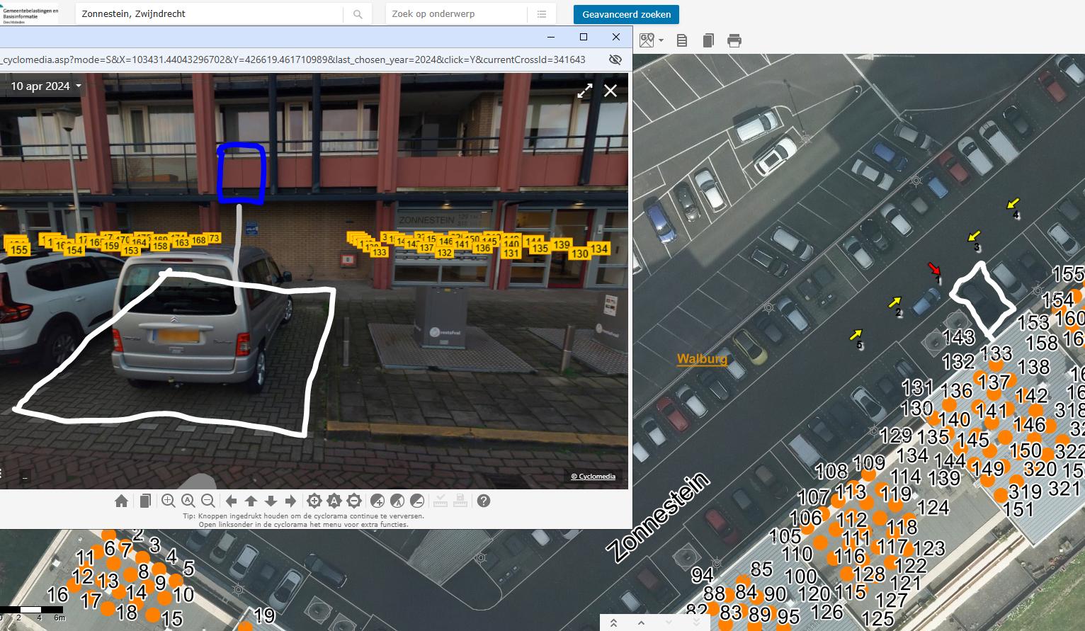Click the 'Geavanceerd zoeken' button
1085x631 pixels.
[x=626, y=14]
